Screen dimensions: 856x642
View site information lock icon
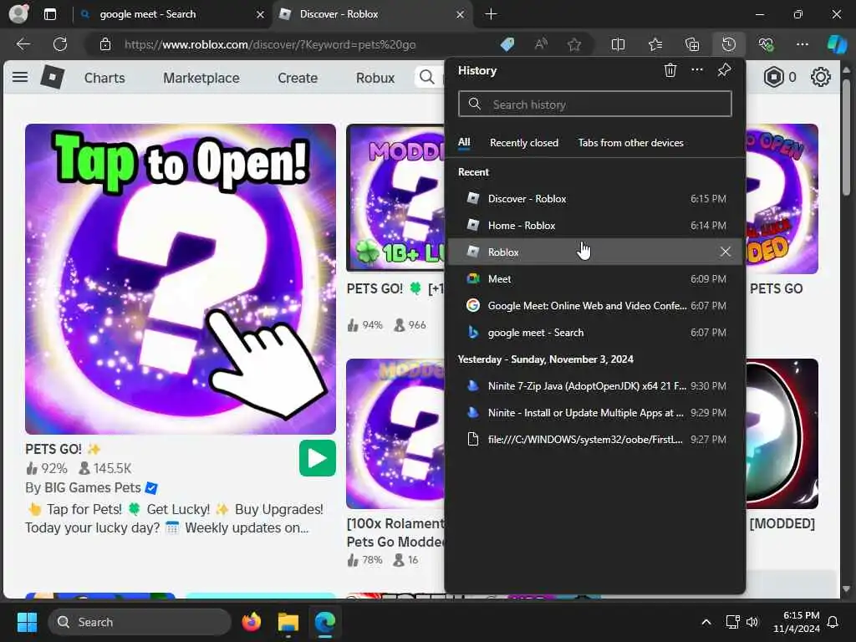point(105,44)
